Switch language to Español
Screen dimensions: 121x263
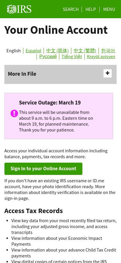[x=33, y=51]
